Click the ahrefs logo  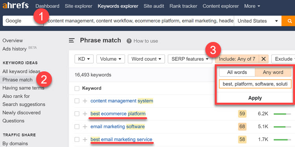15,6
